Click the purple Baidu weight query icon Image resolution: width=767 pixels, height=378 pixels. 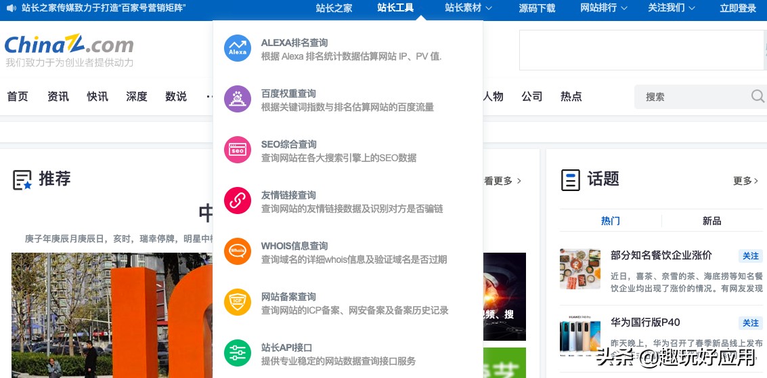pos(237,99)
